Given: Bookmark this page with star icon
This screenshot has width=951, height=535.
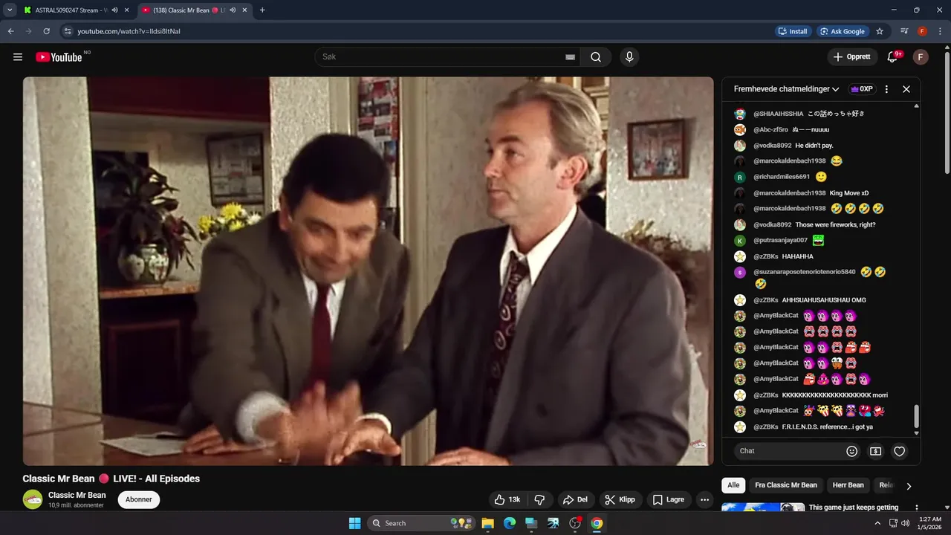Looking at the screenshot, I should coord(880,31).
